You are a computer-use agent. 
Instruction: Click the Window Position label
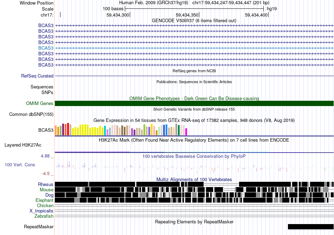[37, 3]
